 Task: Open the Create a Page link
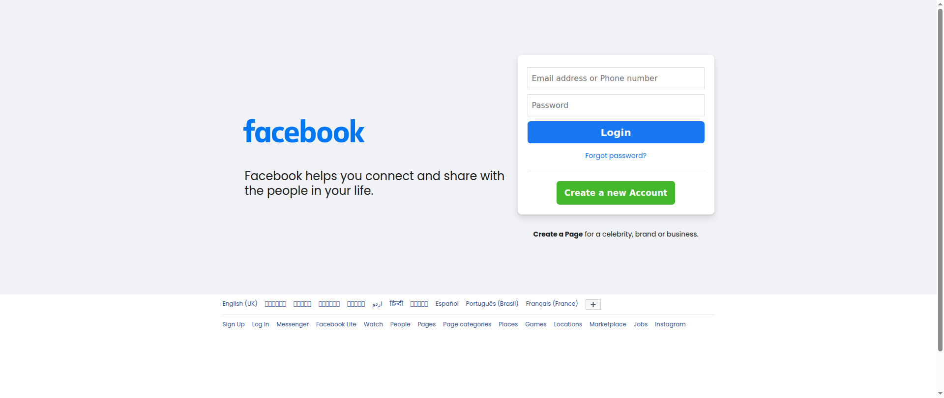click(558, 234)
